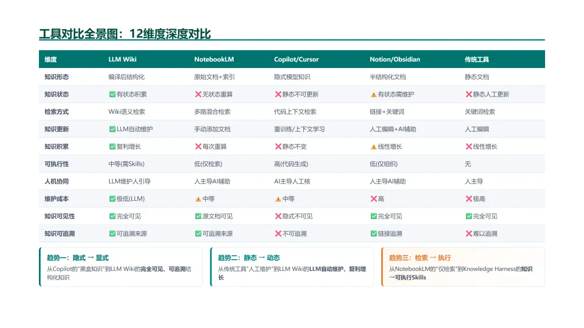The height and width of the screenshot is (328, 584).
Task: Click the red X beside 传统工具's 线性增长
Action: click(469, 147)
